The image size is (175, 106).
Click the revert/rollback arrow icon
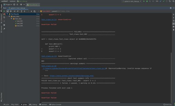[x=170, y=1]
